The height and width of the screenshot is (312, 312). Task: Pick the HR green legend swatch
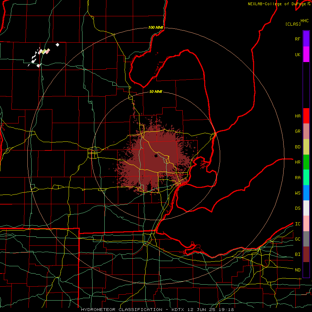pos(306,162)
